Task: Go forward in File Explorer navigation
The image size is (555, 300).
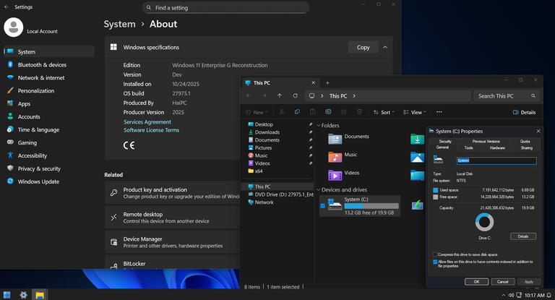Action: click(264, 95)
